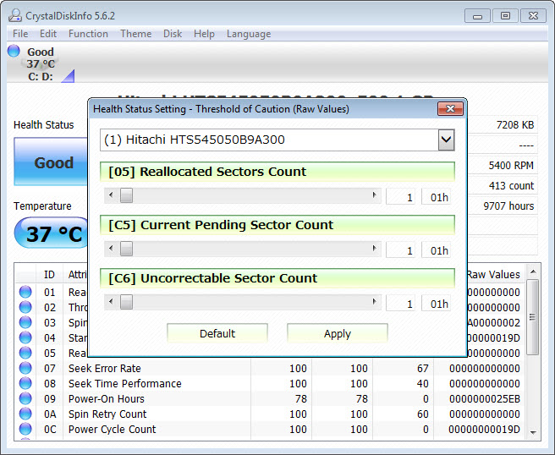Click the status orb for Power-On Hours
This screenshot has width=555, height=455.
[x=25, y=398]
